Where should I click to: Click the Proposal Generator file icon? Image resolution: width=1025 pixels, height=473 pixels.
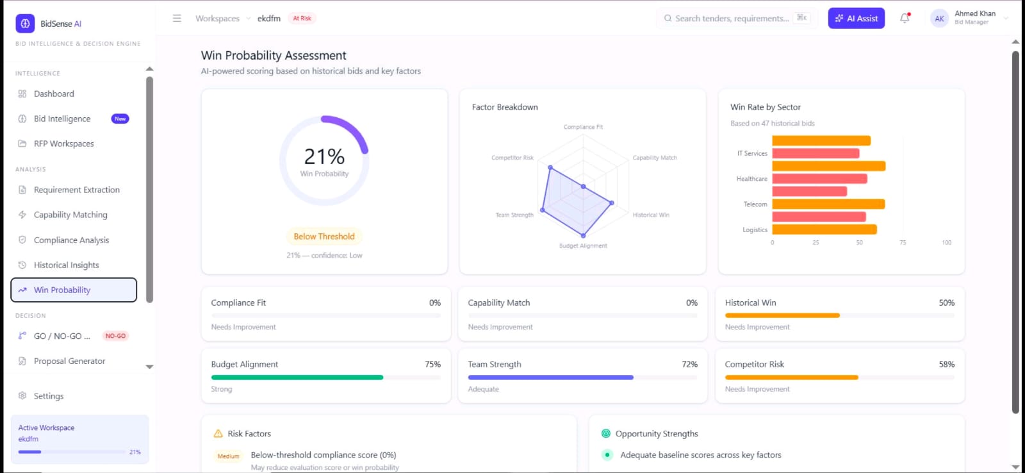pos(22,361)
